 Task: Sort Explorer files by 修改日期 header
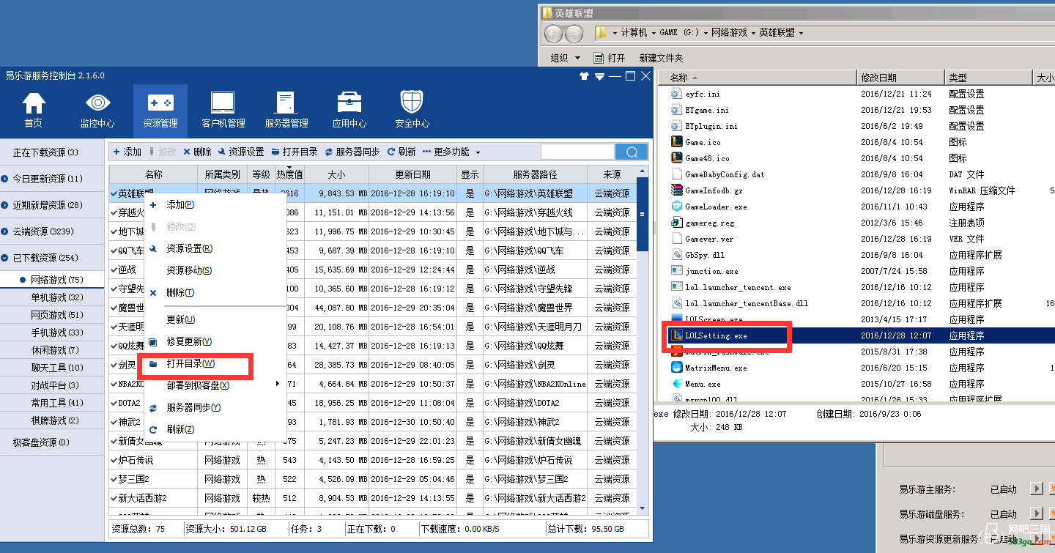(x=900, y=78)
